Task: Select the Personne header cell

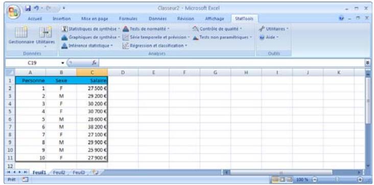Action: tap(31, 80)
